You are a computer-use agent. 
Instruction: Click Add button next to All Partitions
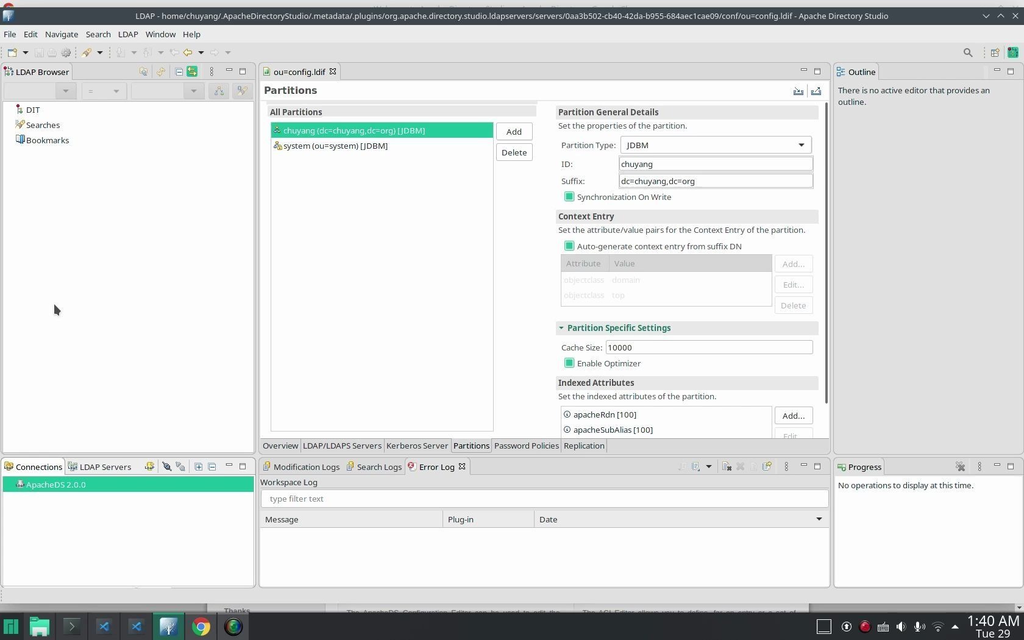pos(514,132)
